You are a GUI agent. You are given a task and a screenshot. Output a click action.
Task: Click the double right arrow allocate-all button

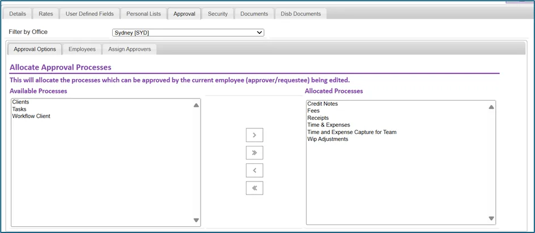point(254,153)
